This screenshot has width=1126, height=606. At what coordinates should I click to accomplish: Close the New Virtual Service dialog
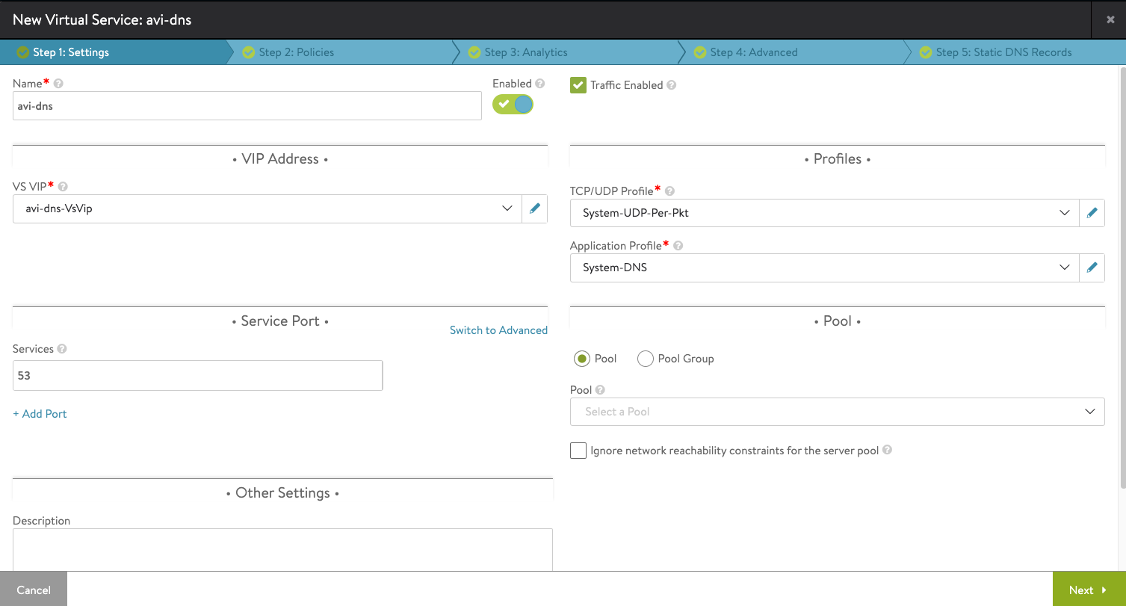[x=1110, y=20]
